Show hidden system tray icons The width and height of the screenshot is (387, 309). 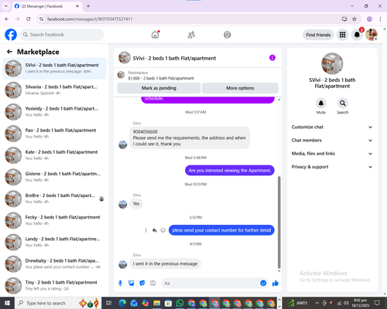(317, 303)
